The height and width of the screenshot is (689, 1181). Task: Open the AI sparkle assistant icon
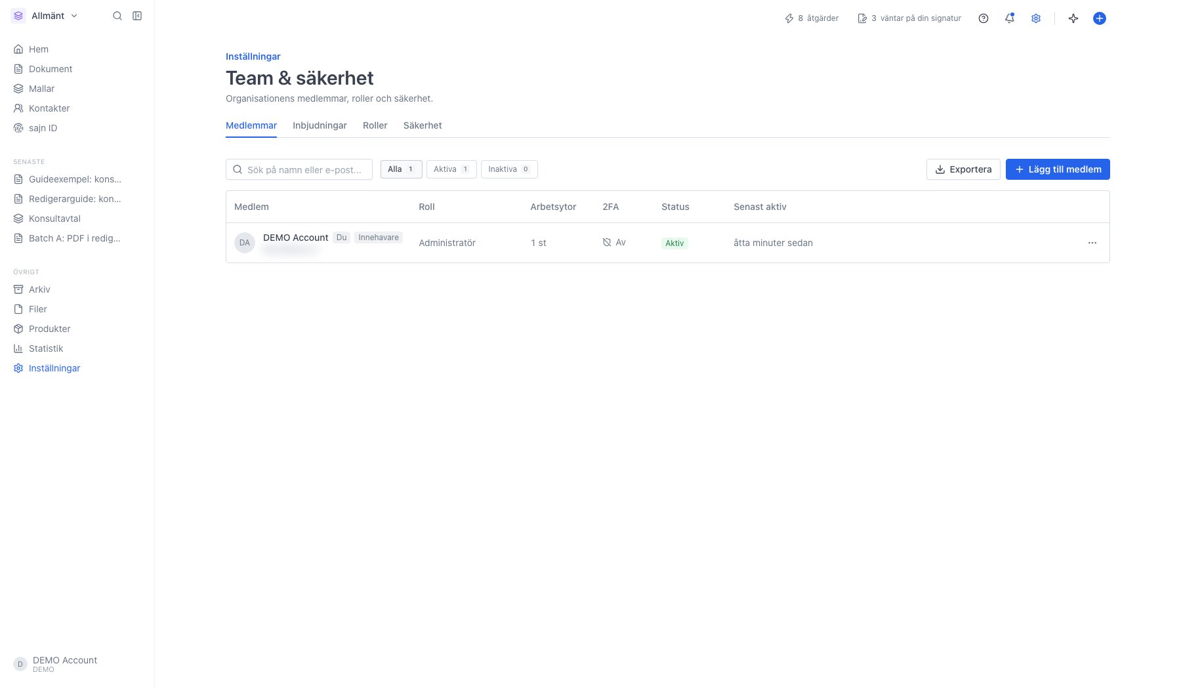[1073, 18]
